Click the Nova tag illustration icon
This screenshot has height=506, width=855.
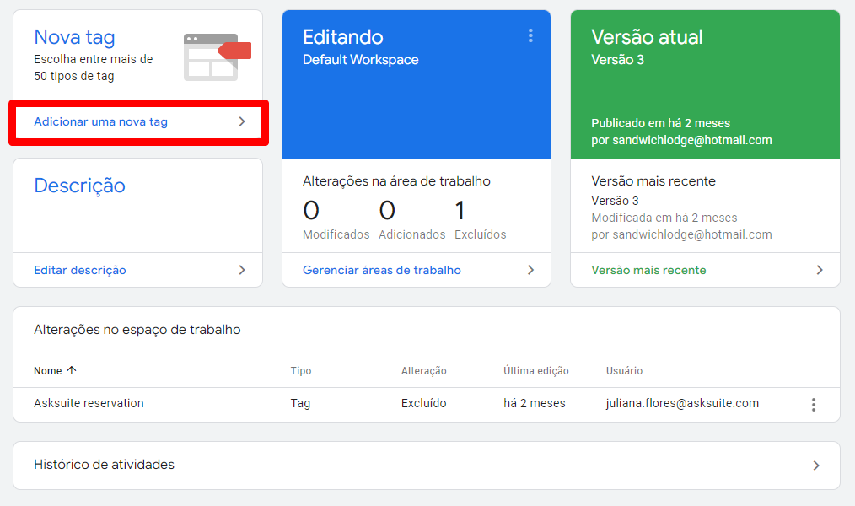(217, 57)
